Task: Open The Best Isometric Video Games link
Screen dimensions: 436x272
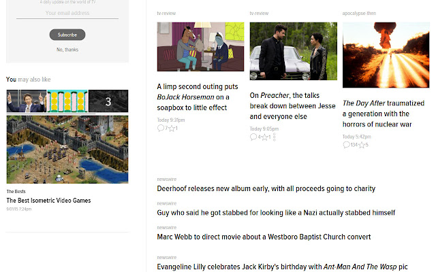Action: tap(48, 201)
